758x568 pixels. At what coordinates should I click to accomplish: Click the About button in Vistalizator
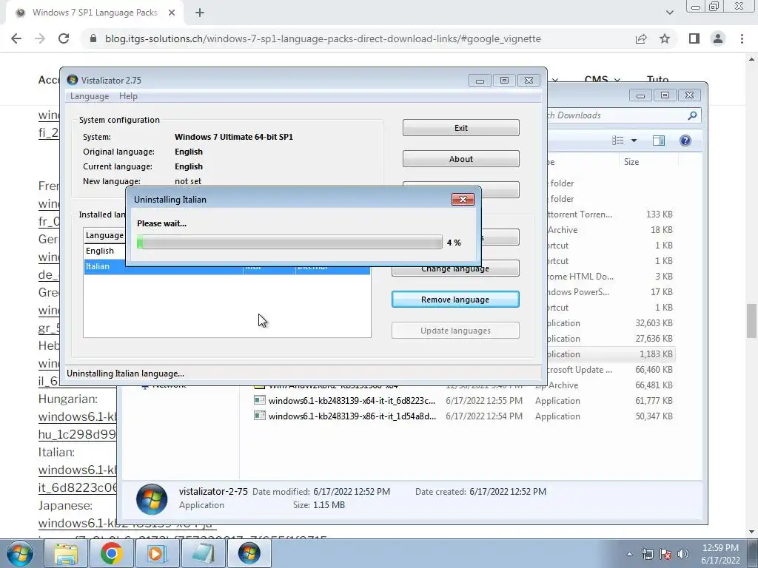460,159
